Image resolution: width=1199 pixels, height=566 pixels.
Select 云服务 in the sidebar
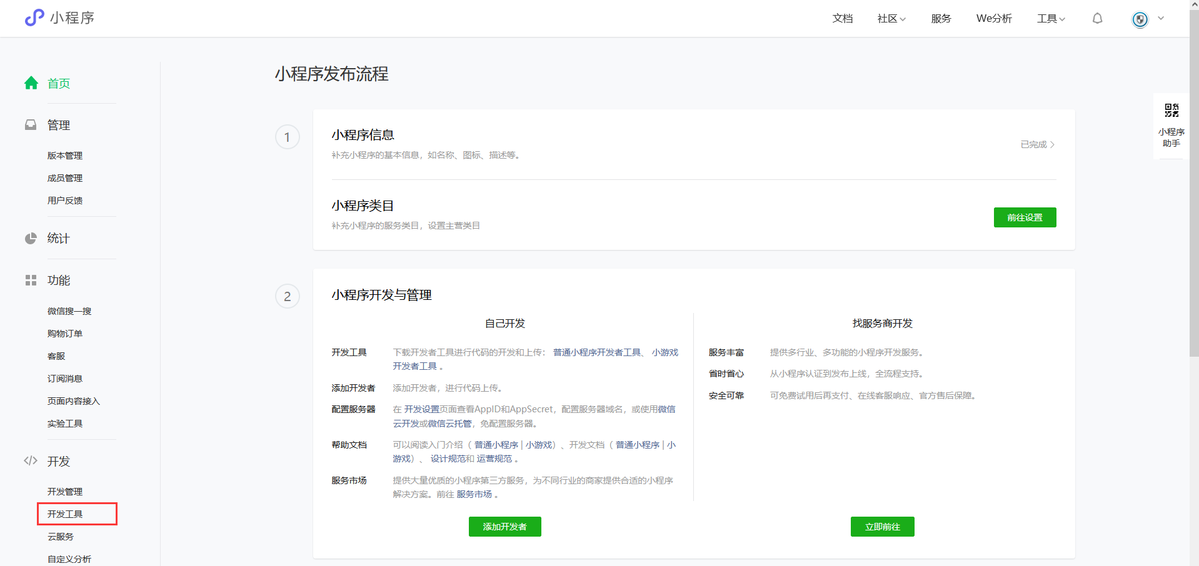(61, 537)
